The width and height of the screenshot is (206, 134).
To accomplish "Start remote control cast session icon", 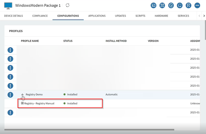I will (153, 6).
